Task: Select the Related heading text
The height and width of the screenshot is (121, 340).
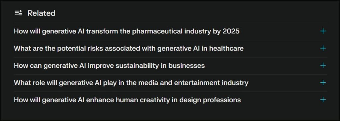Action: (42, 13)
